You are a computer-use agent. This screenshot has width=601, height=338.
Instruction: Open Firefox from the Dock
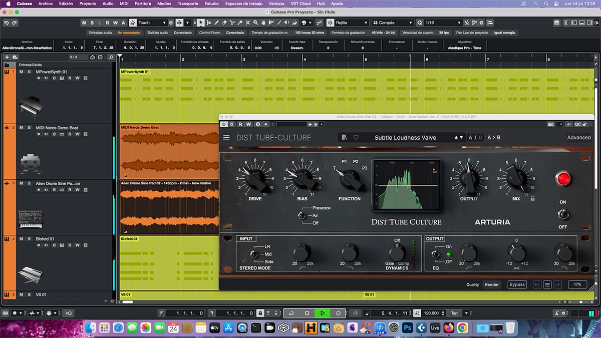pyautogui.click(x=448, y=327)
